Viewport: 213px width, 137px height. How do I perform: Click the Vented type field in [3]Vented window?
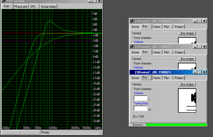[x=154, y=84]
